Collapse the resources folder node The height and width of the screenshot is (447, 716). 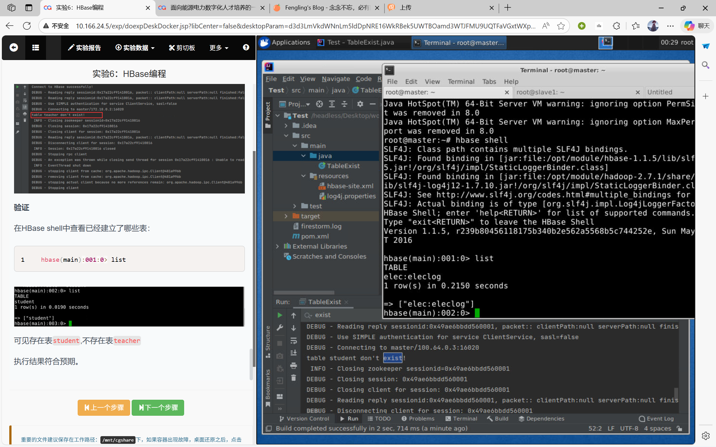[303, 176]
